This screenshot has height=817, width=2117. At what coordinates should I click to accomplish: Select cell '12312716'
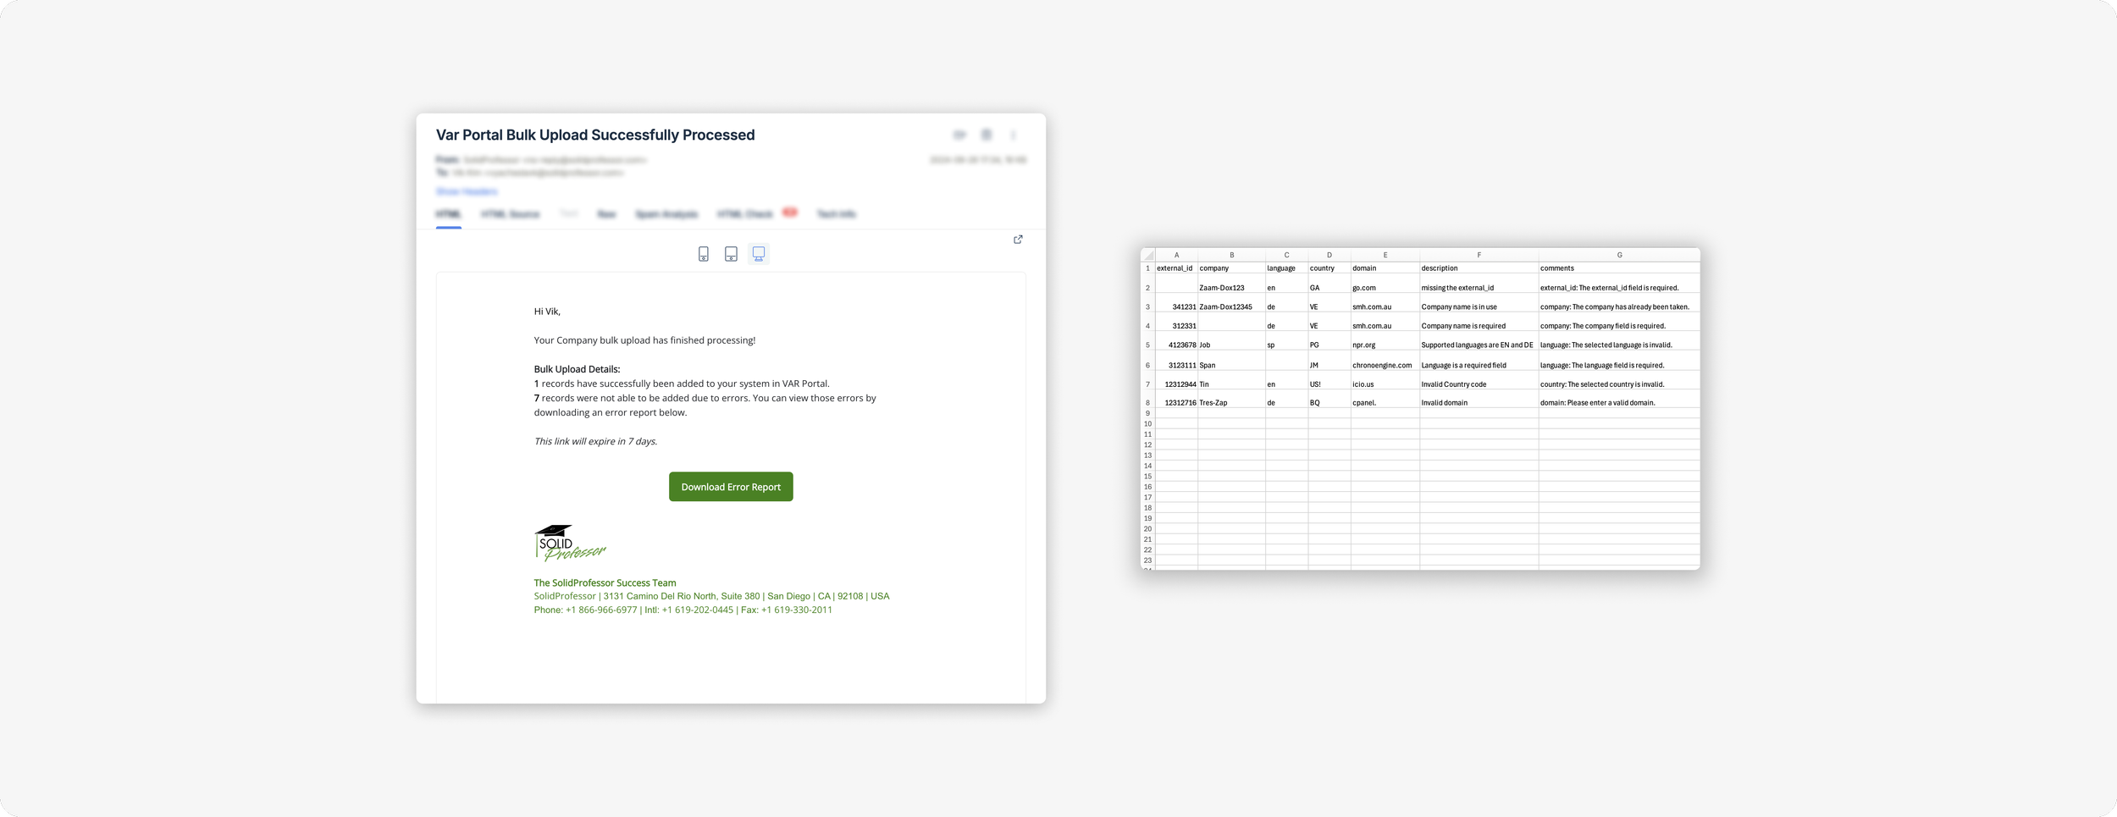pyautogui.click(x=1176, y=400)
